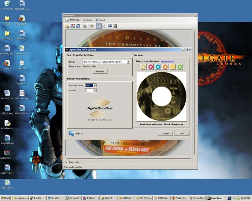Click the 'Drive status: Ready to label' text

point(83,66)
